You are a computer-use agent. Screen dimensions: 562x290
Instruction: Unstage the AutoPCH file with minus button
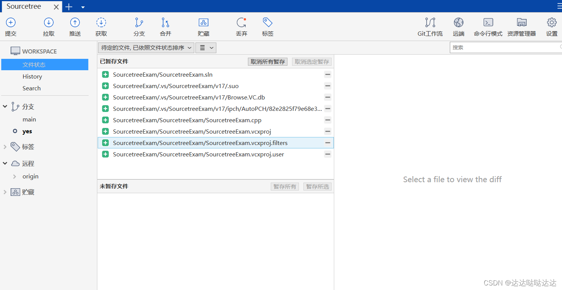(327, 109)
